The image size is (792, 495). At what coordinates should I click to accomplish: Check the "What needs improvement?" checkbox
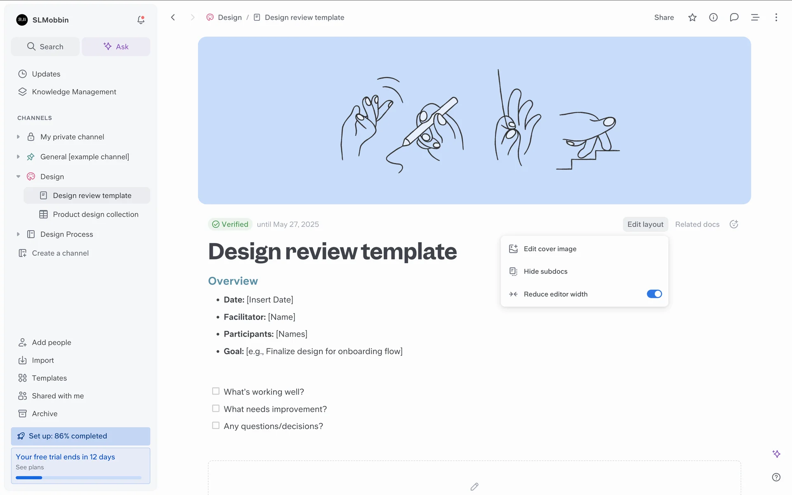216,408
